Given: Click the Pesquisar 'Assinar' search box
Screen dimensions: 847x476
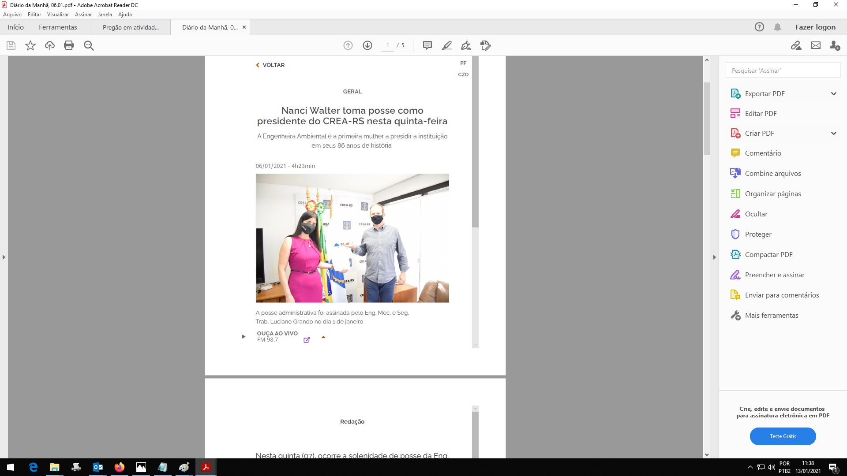Looking at the screenshot, I should click(x=783, y=71).
